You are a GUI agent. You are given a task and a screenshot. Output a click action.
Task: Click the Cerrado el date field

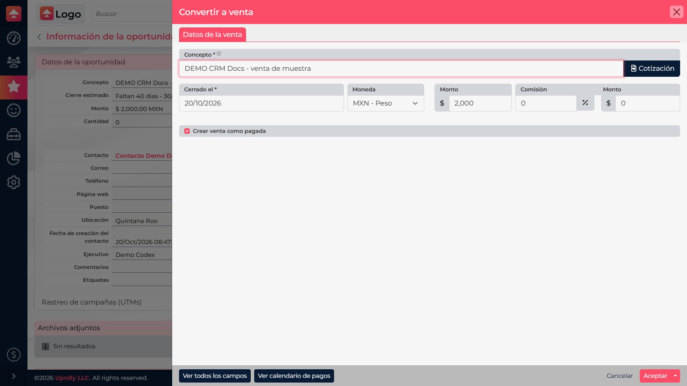pyautogui.click(x=261, y=103)
